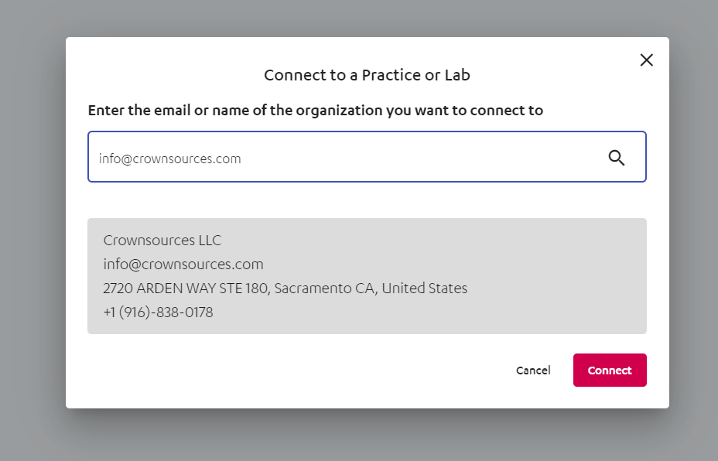
Task: Click the word Lab in the dialog title
Action: click(457, 75)
